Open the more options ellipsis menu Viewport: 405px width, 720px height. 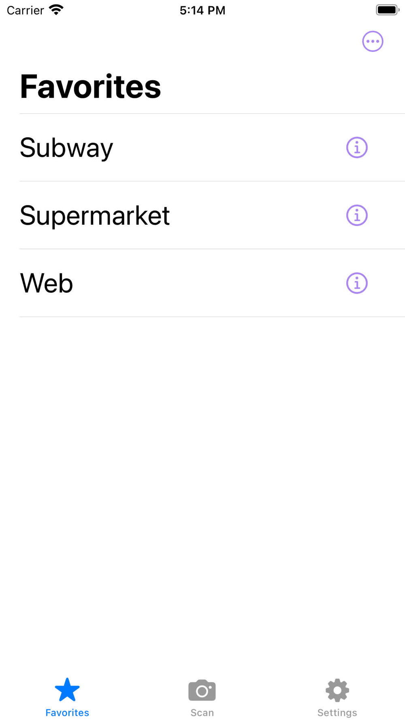pyautogui.click(x=373, y=41)
